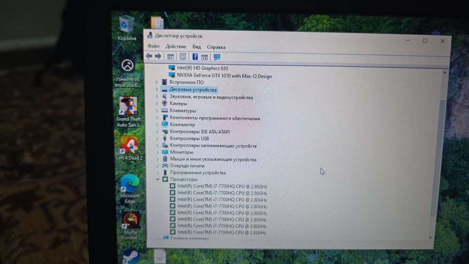The image size is (469, 264).
Task: Select Mortal Kombat desktop shortcut
Action: (131, 226)
